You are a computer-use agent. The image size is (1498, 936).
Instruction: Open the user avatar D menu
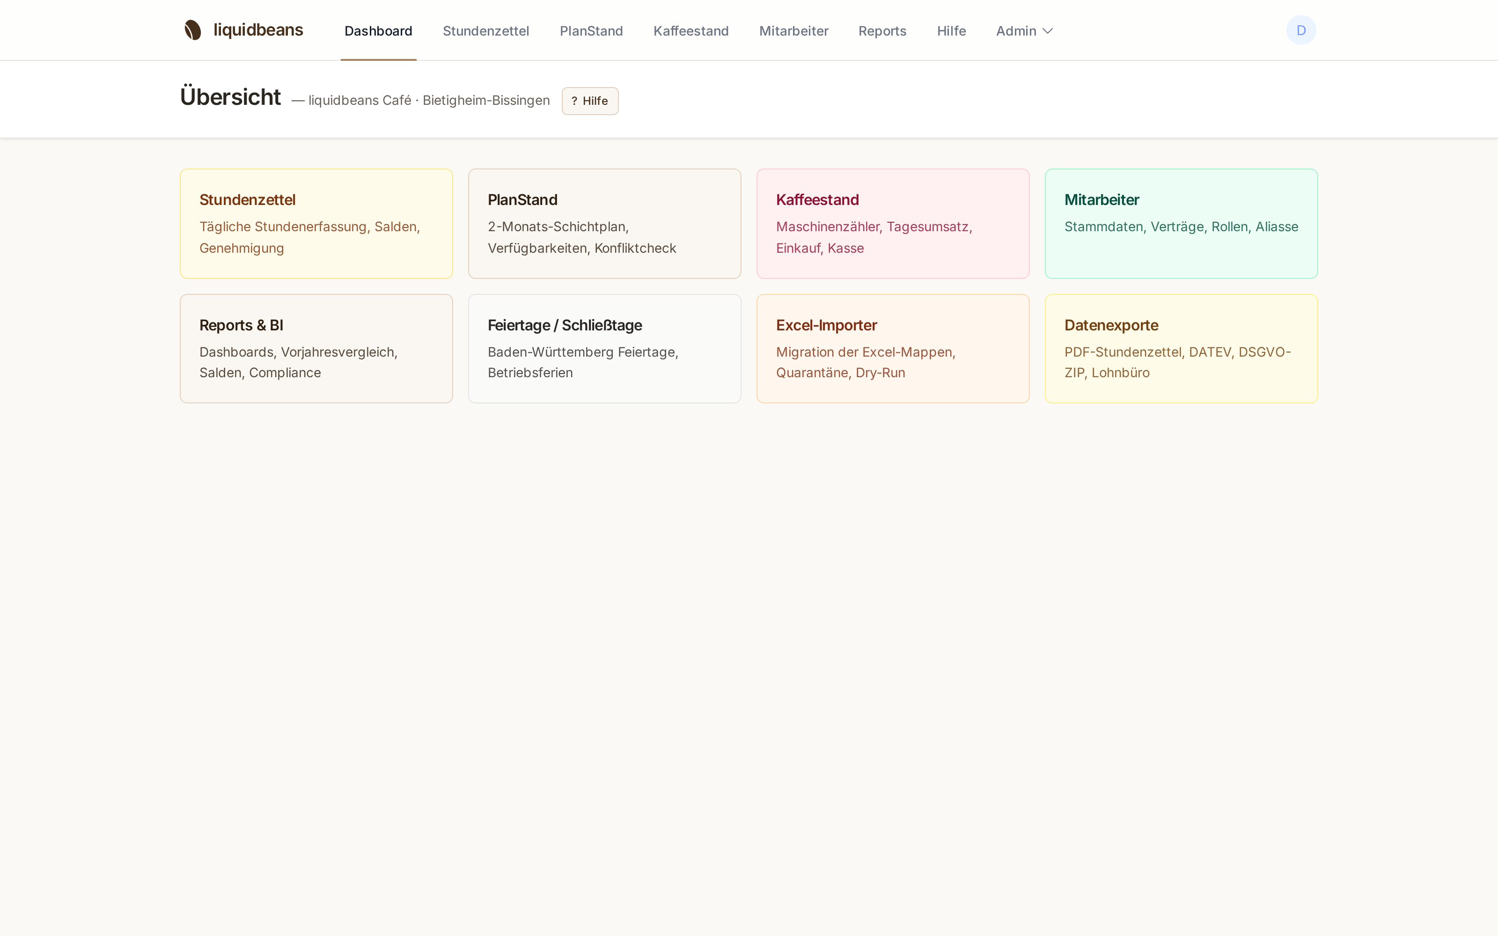click(x=1300, y=30)
